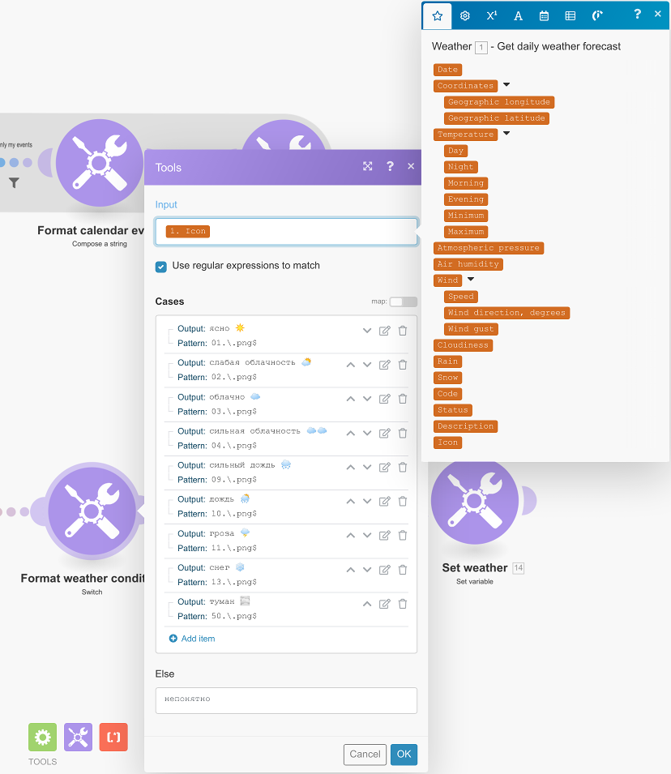Move слабая облачность case up

point(351,365)
